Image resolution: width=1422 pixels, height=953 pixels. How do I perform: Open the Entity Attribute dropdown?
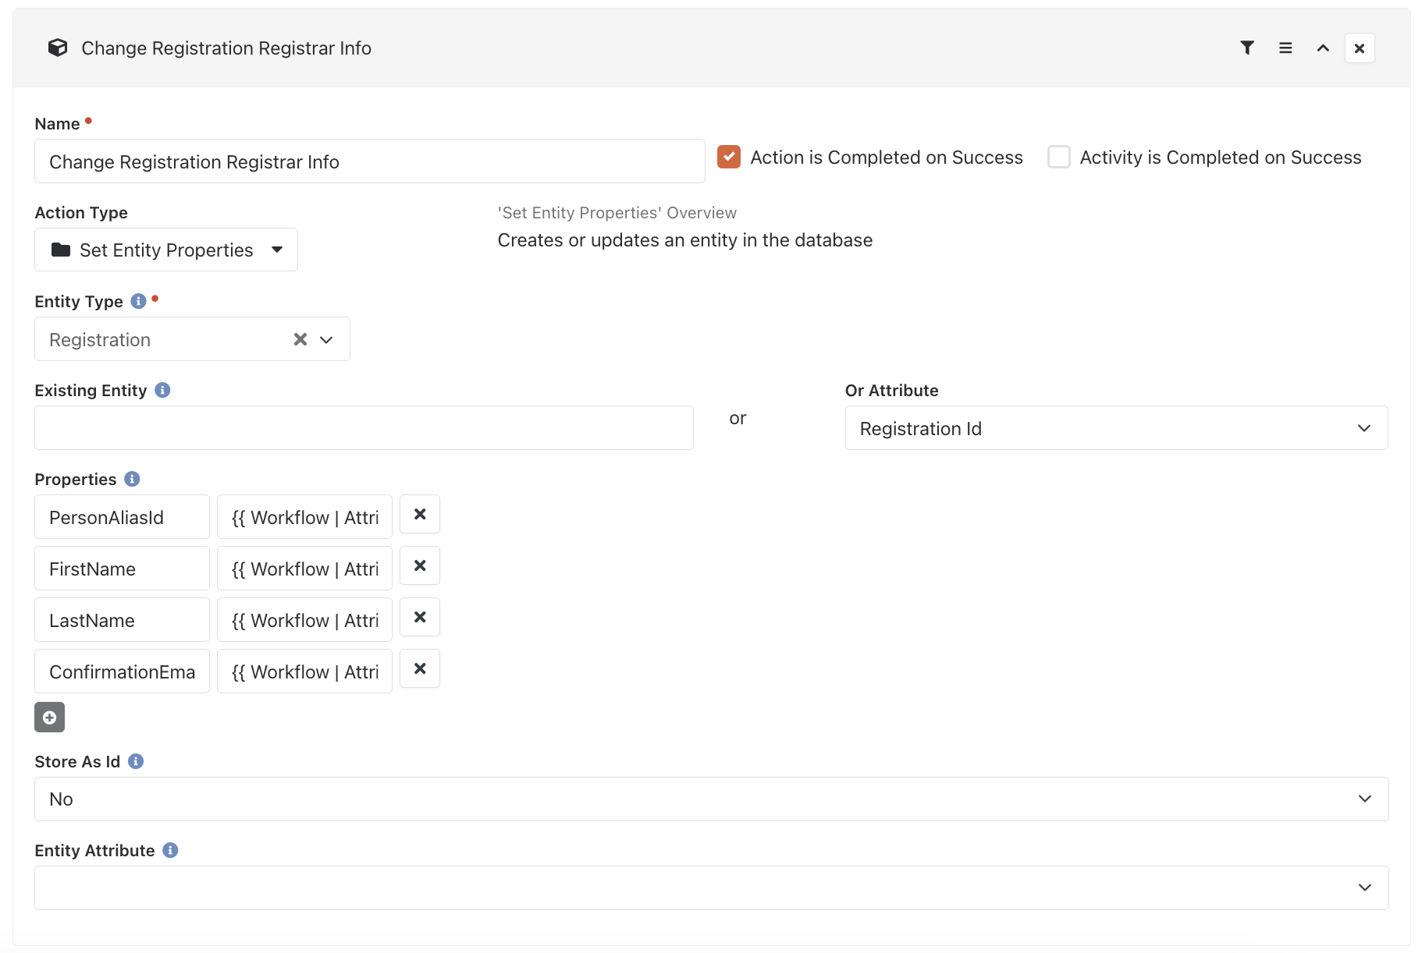coord(711,887)
